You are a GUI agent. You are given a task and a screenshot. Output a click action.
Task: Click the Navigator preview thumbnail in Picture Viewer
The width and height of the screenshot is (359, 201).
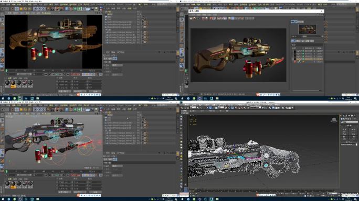308,29
